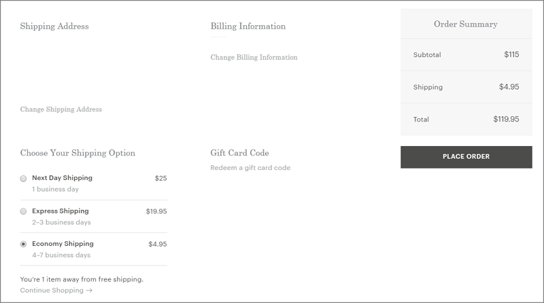The width and height of the screenshot is (544, 303).
Task: Click the $19.95 express shipping price
Action: point(156,211)
